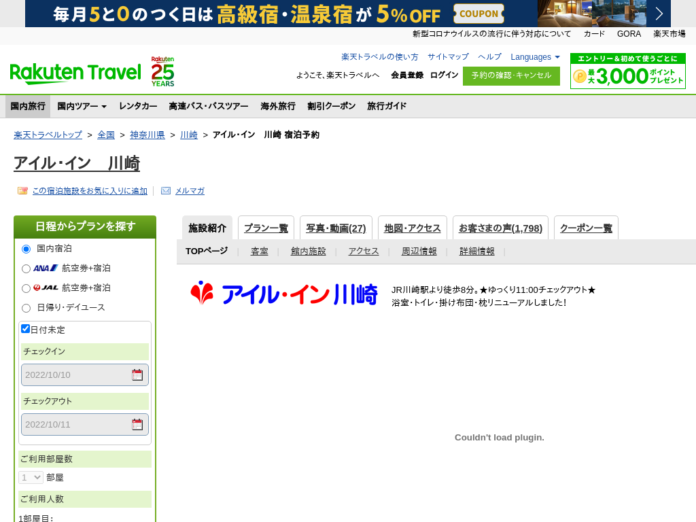The width and height of the screenshot is (696, 522).
Task: Click the メルマガ link
Action: pos(190,191)
